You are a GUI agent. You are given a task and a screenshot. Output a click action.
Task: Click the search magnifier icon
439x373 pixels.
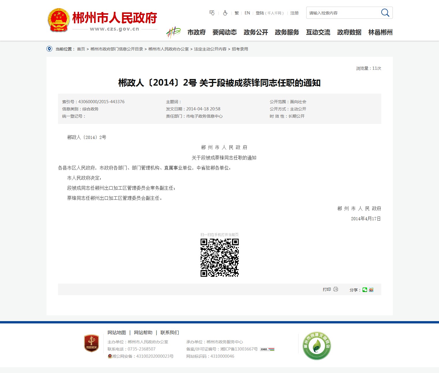click(x=385, y=13)
